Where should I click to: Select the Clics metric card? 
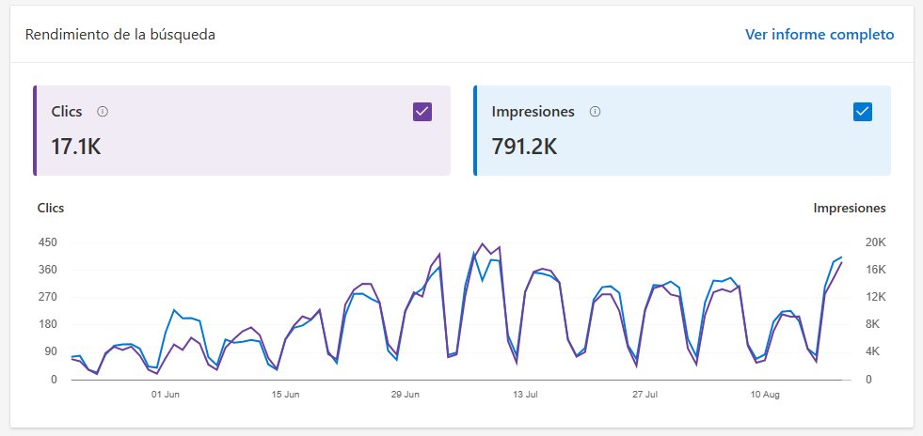[x=242, y=131]
